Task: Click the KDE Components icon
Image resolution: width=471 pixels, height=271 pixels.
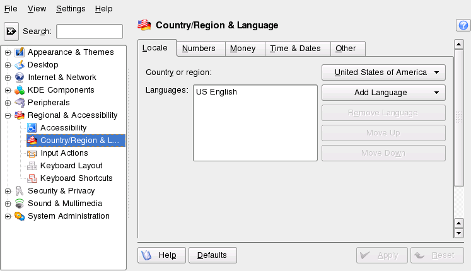Action: pos(20,90)
